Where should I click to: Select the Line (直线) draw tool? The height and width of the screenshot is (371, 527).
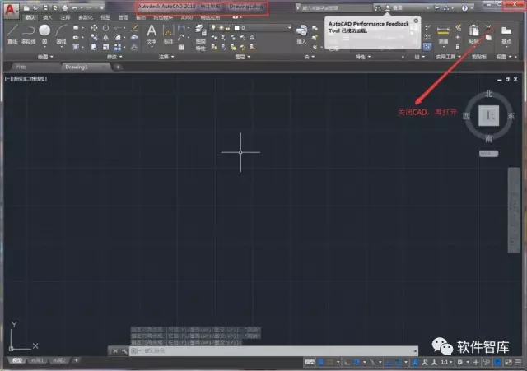pos(12,35)
